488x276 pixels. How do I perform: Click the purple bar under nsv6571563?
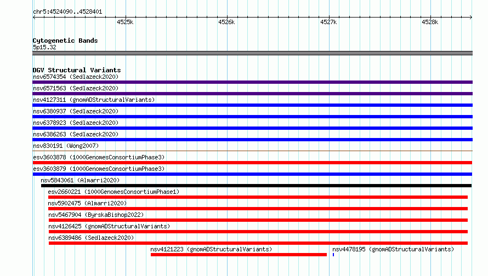(252, 94)
